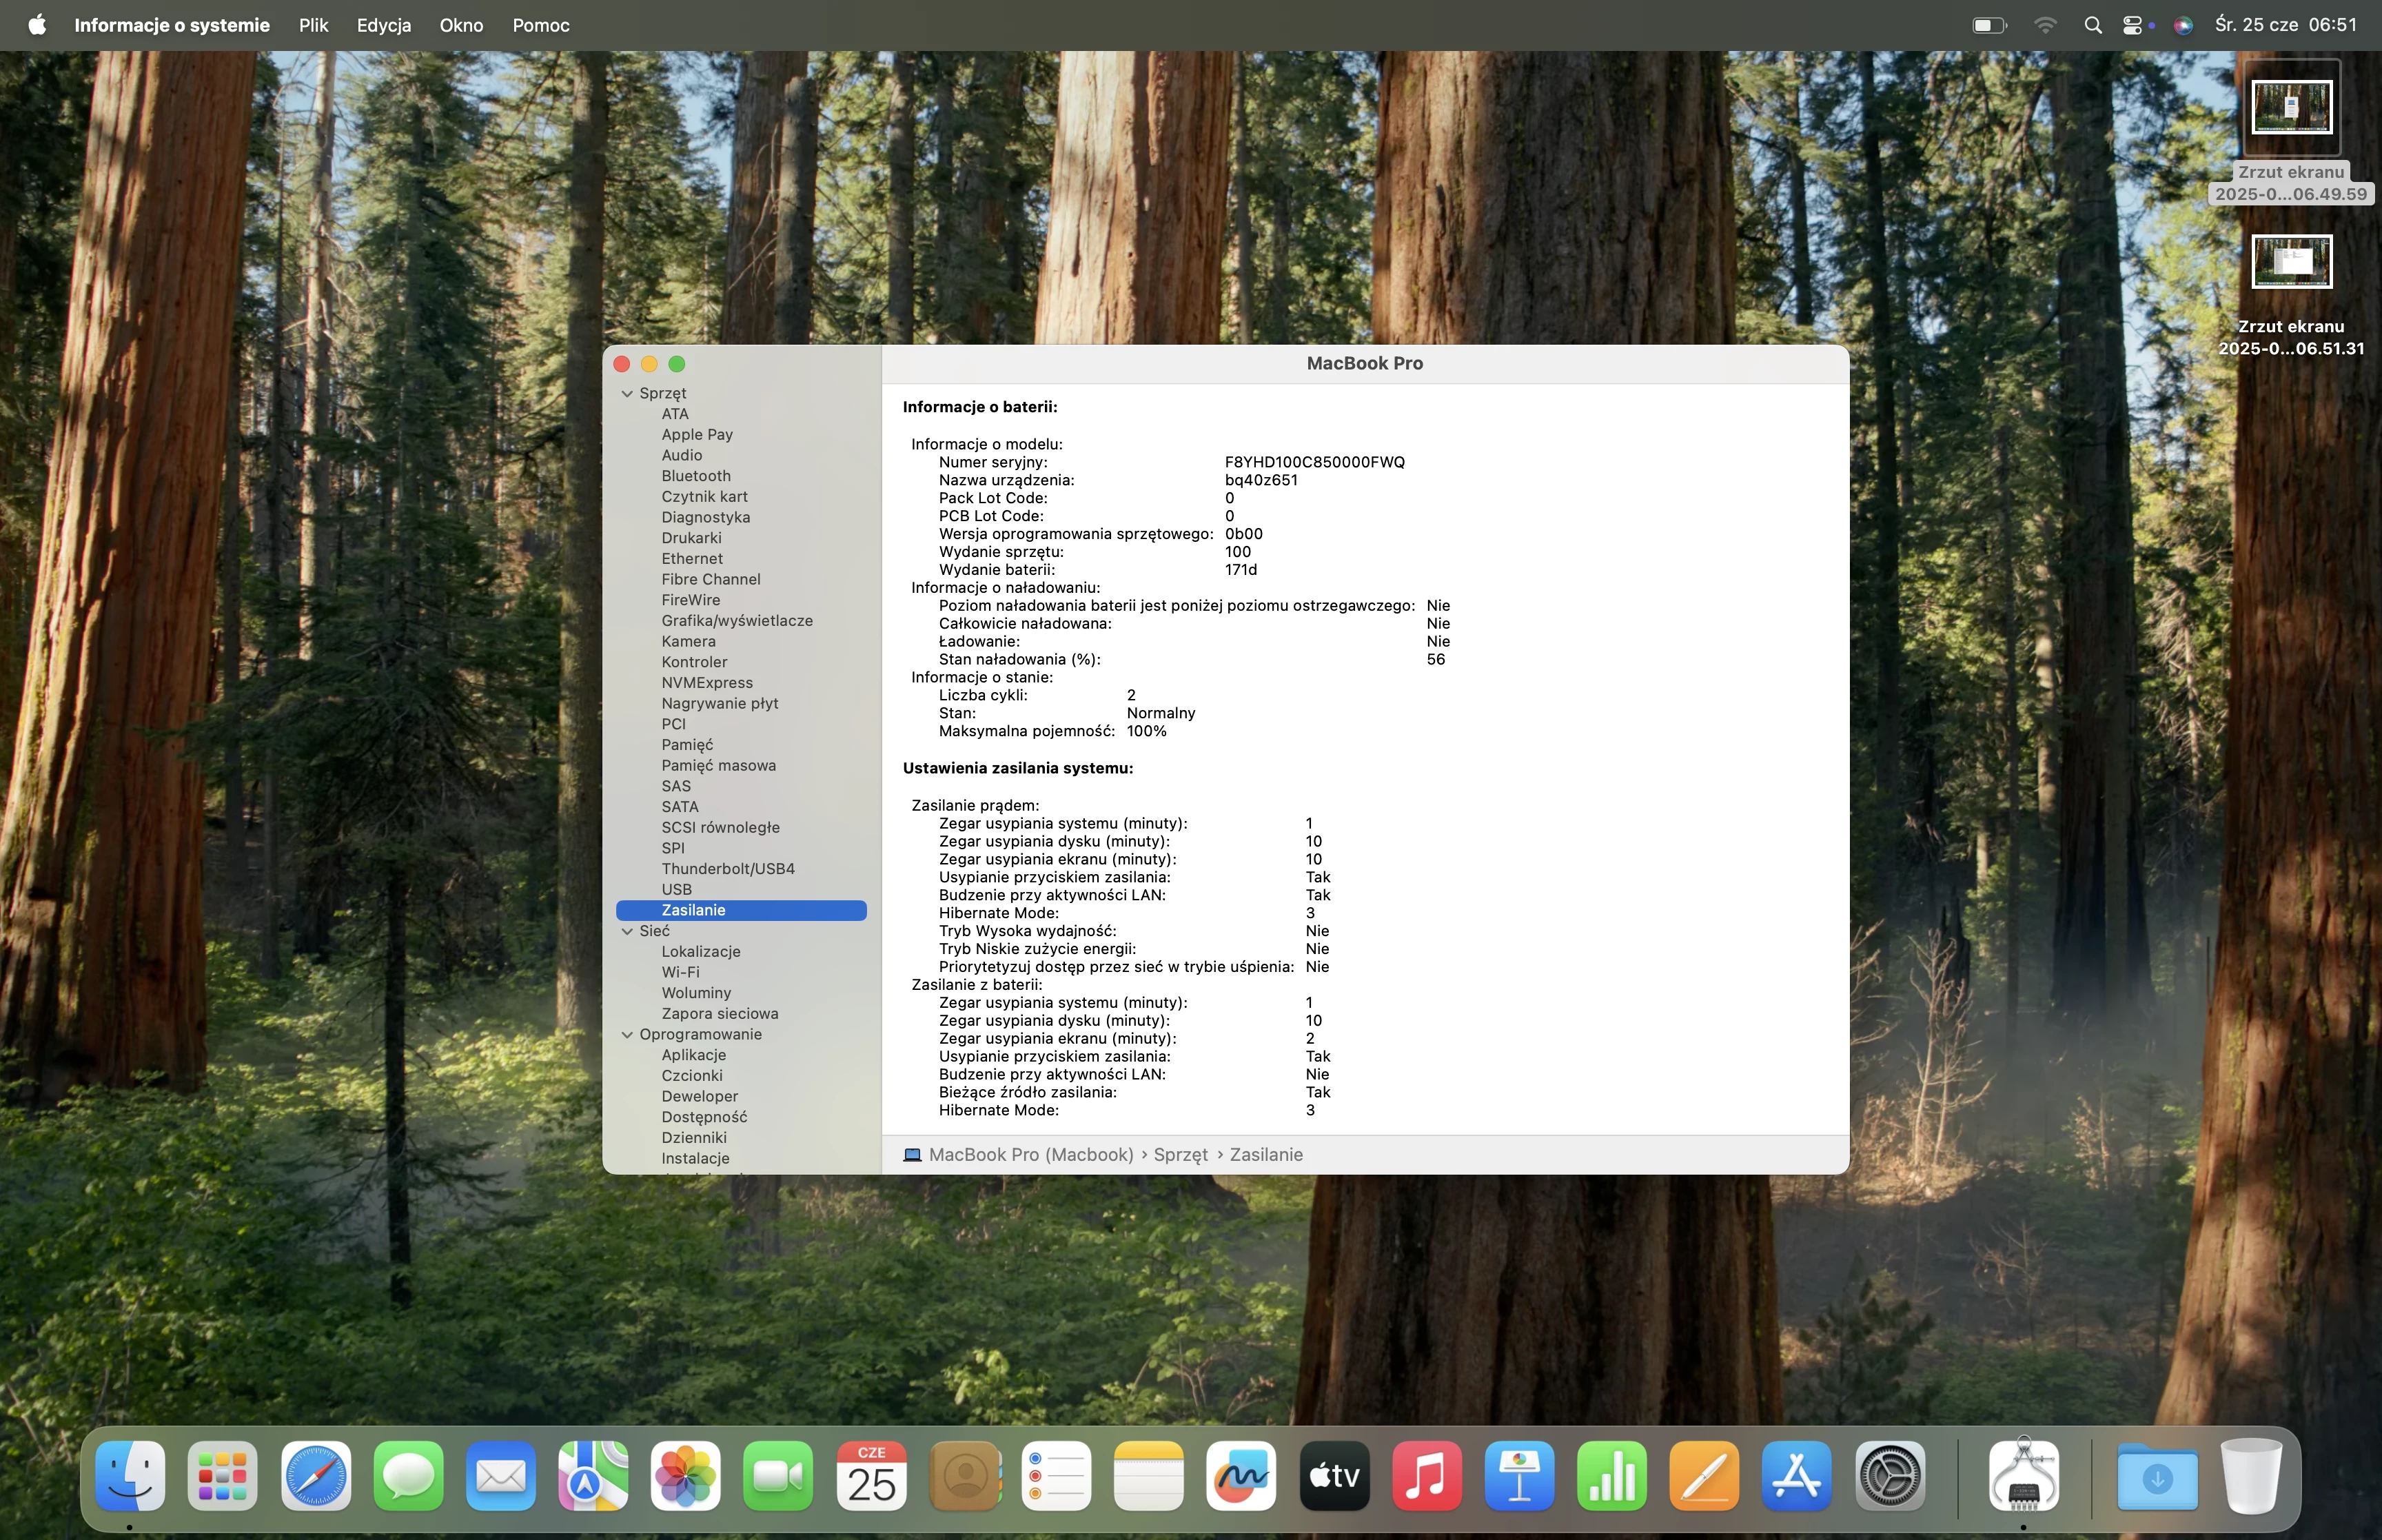Open the Okno menu
This screenshot has width=2382, height=1540.
click(x=461, y=25)
